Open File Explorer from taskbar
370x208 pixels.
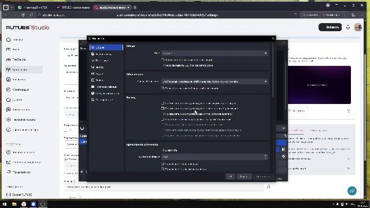click(x=14, y=204)
